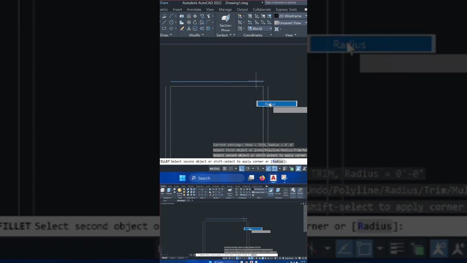The height and width of the screenshot is (263, 467).
Task: Click Radius option in enlarged FILLET command line
Action: [x=278, y=161]
